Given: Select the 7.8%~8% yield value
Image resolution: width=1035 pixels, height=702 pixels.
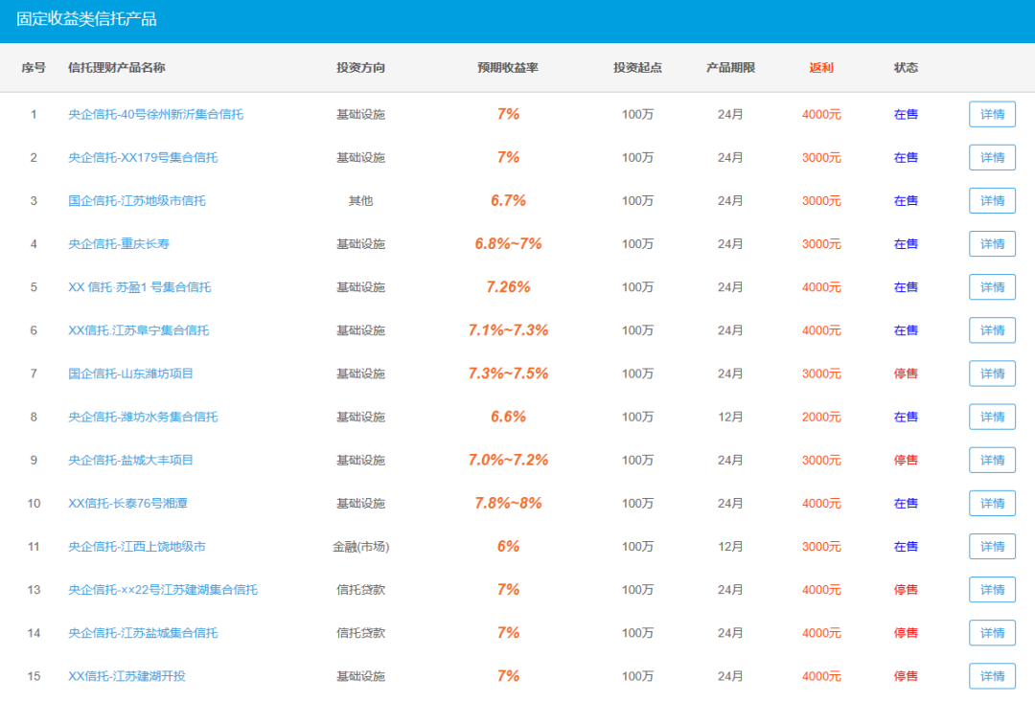Looking at the screenshot, I should 508,504.
